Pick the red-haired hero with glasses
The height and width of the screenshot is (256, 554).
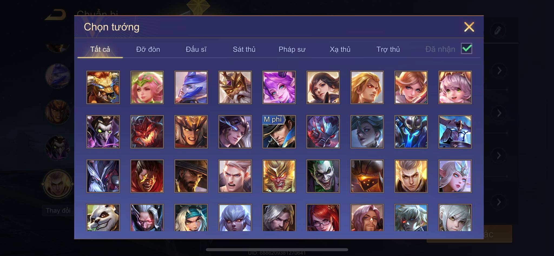click(323, 218)
